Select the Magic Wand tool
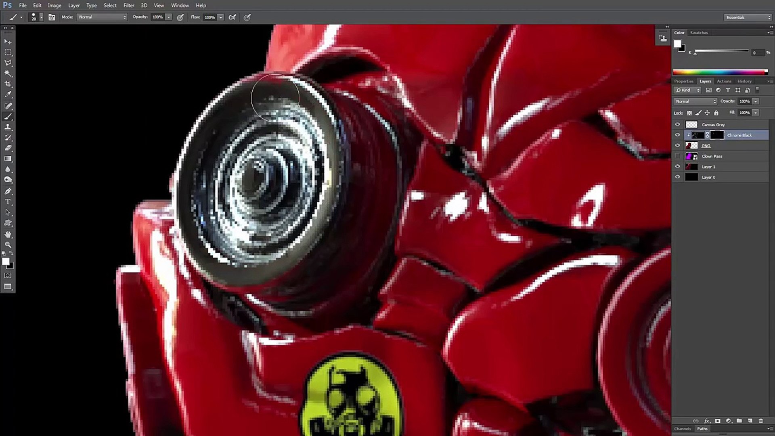 [x=8, y=73]
